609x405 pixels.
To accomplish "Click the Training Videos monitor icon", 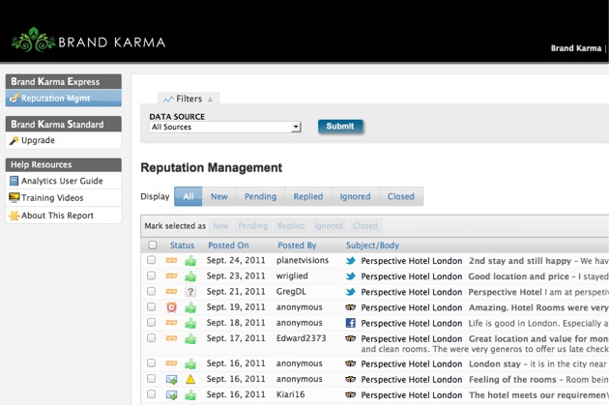I will (14, 197).
